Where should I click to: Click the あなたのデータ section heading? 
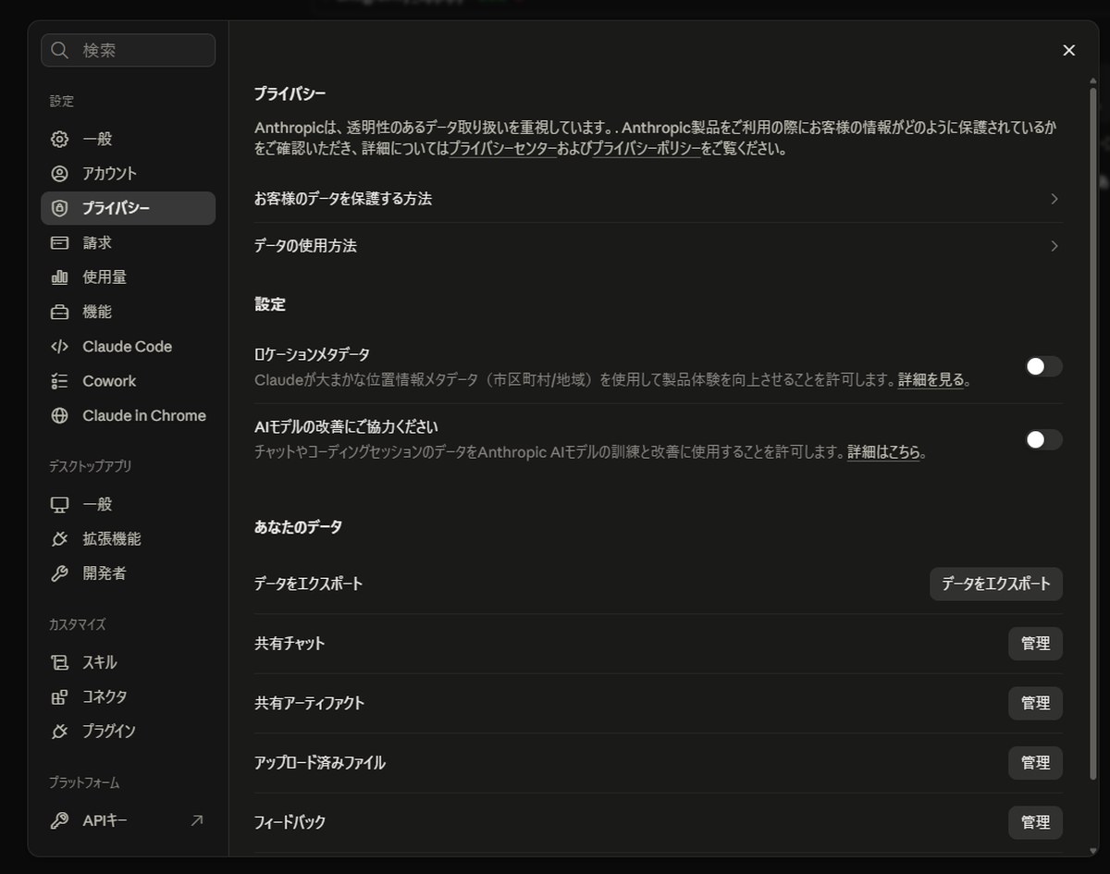coord(298,527)
